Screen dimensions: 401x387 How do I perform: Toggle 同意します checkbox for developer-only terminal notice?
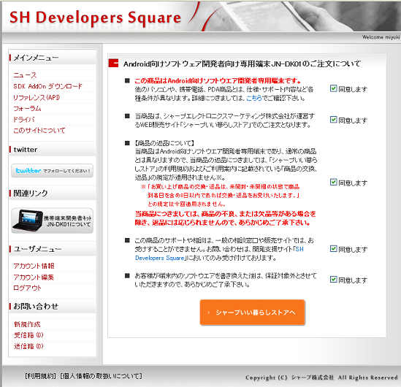pyautogui.click(x=334, y=88)
